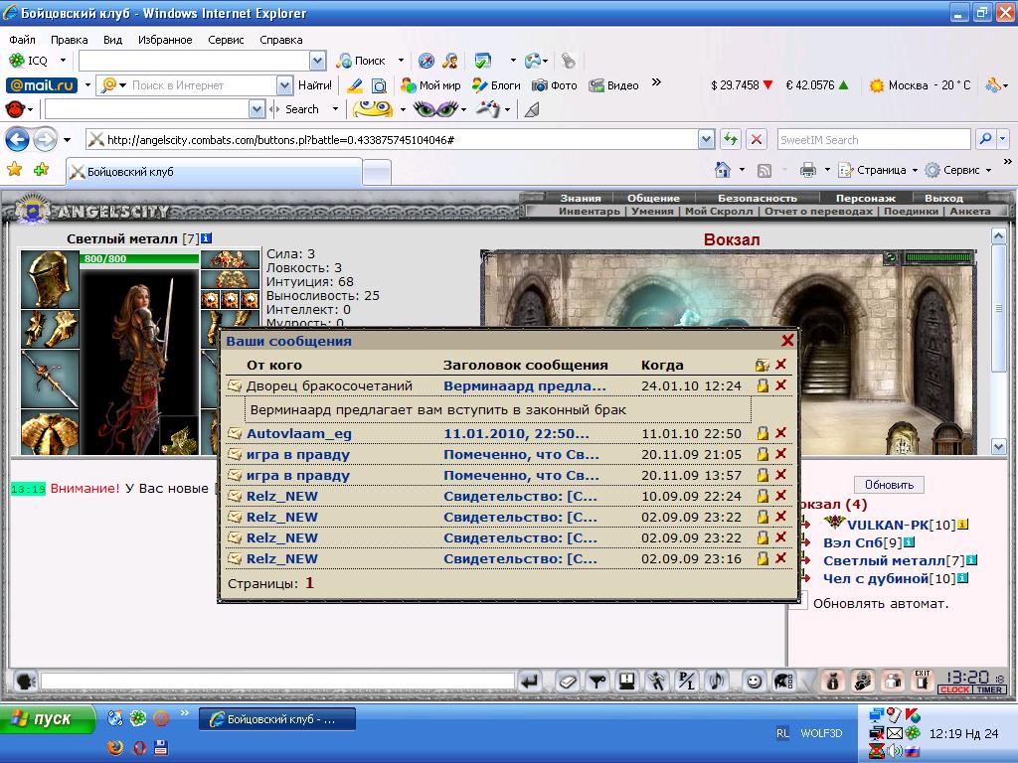Expand the ICQ search combo box

coord(317,61)
